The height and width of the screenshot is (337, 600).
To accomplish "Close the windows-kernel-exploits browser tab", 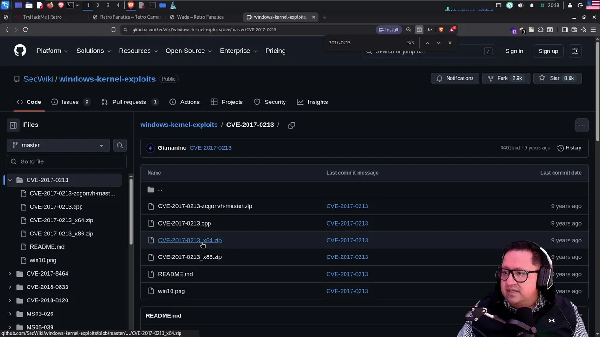I will (x=313, y=17).
